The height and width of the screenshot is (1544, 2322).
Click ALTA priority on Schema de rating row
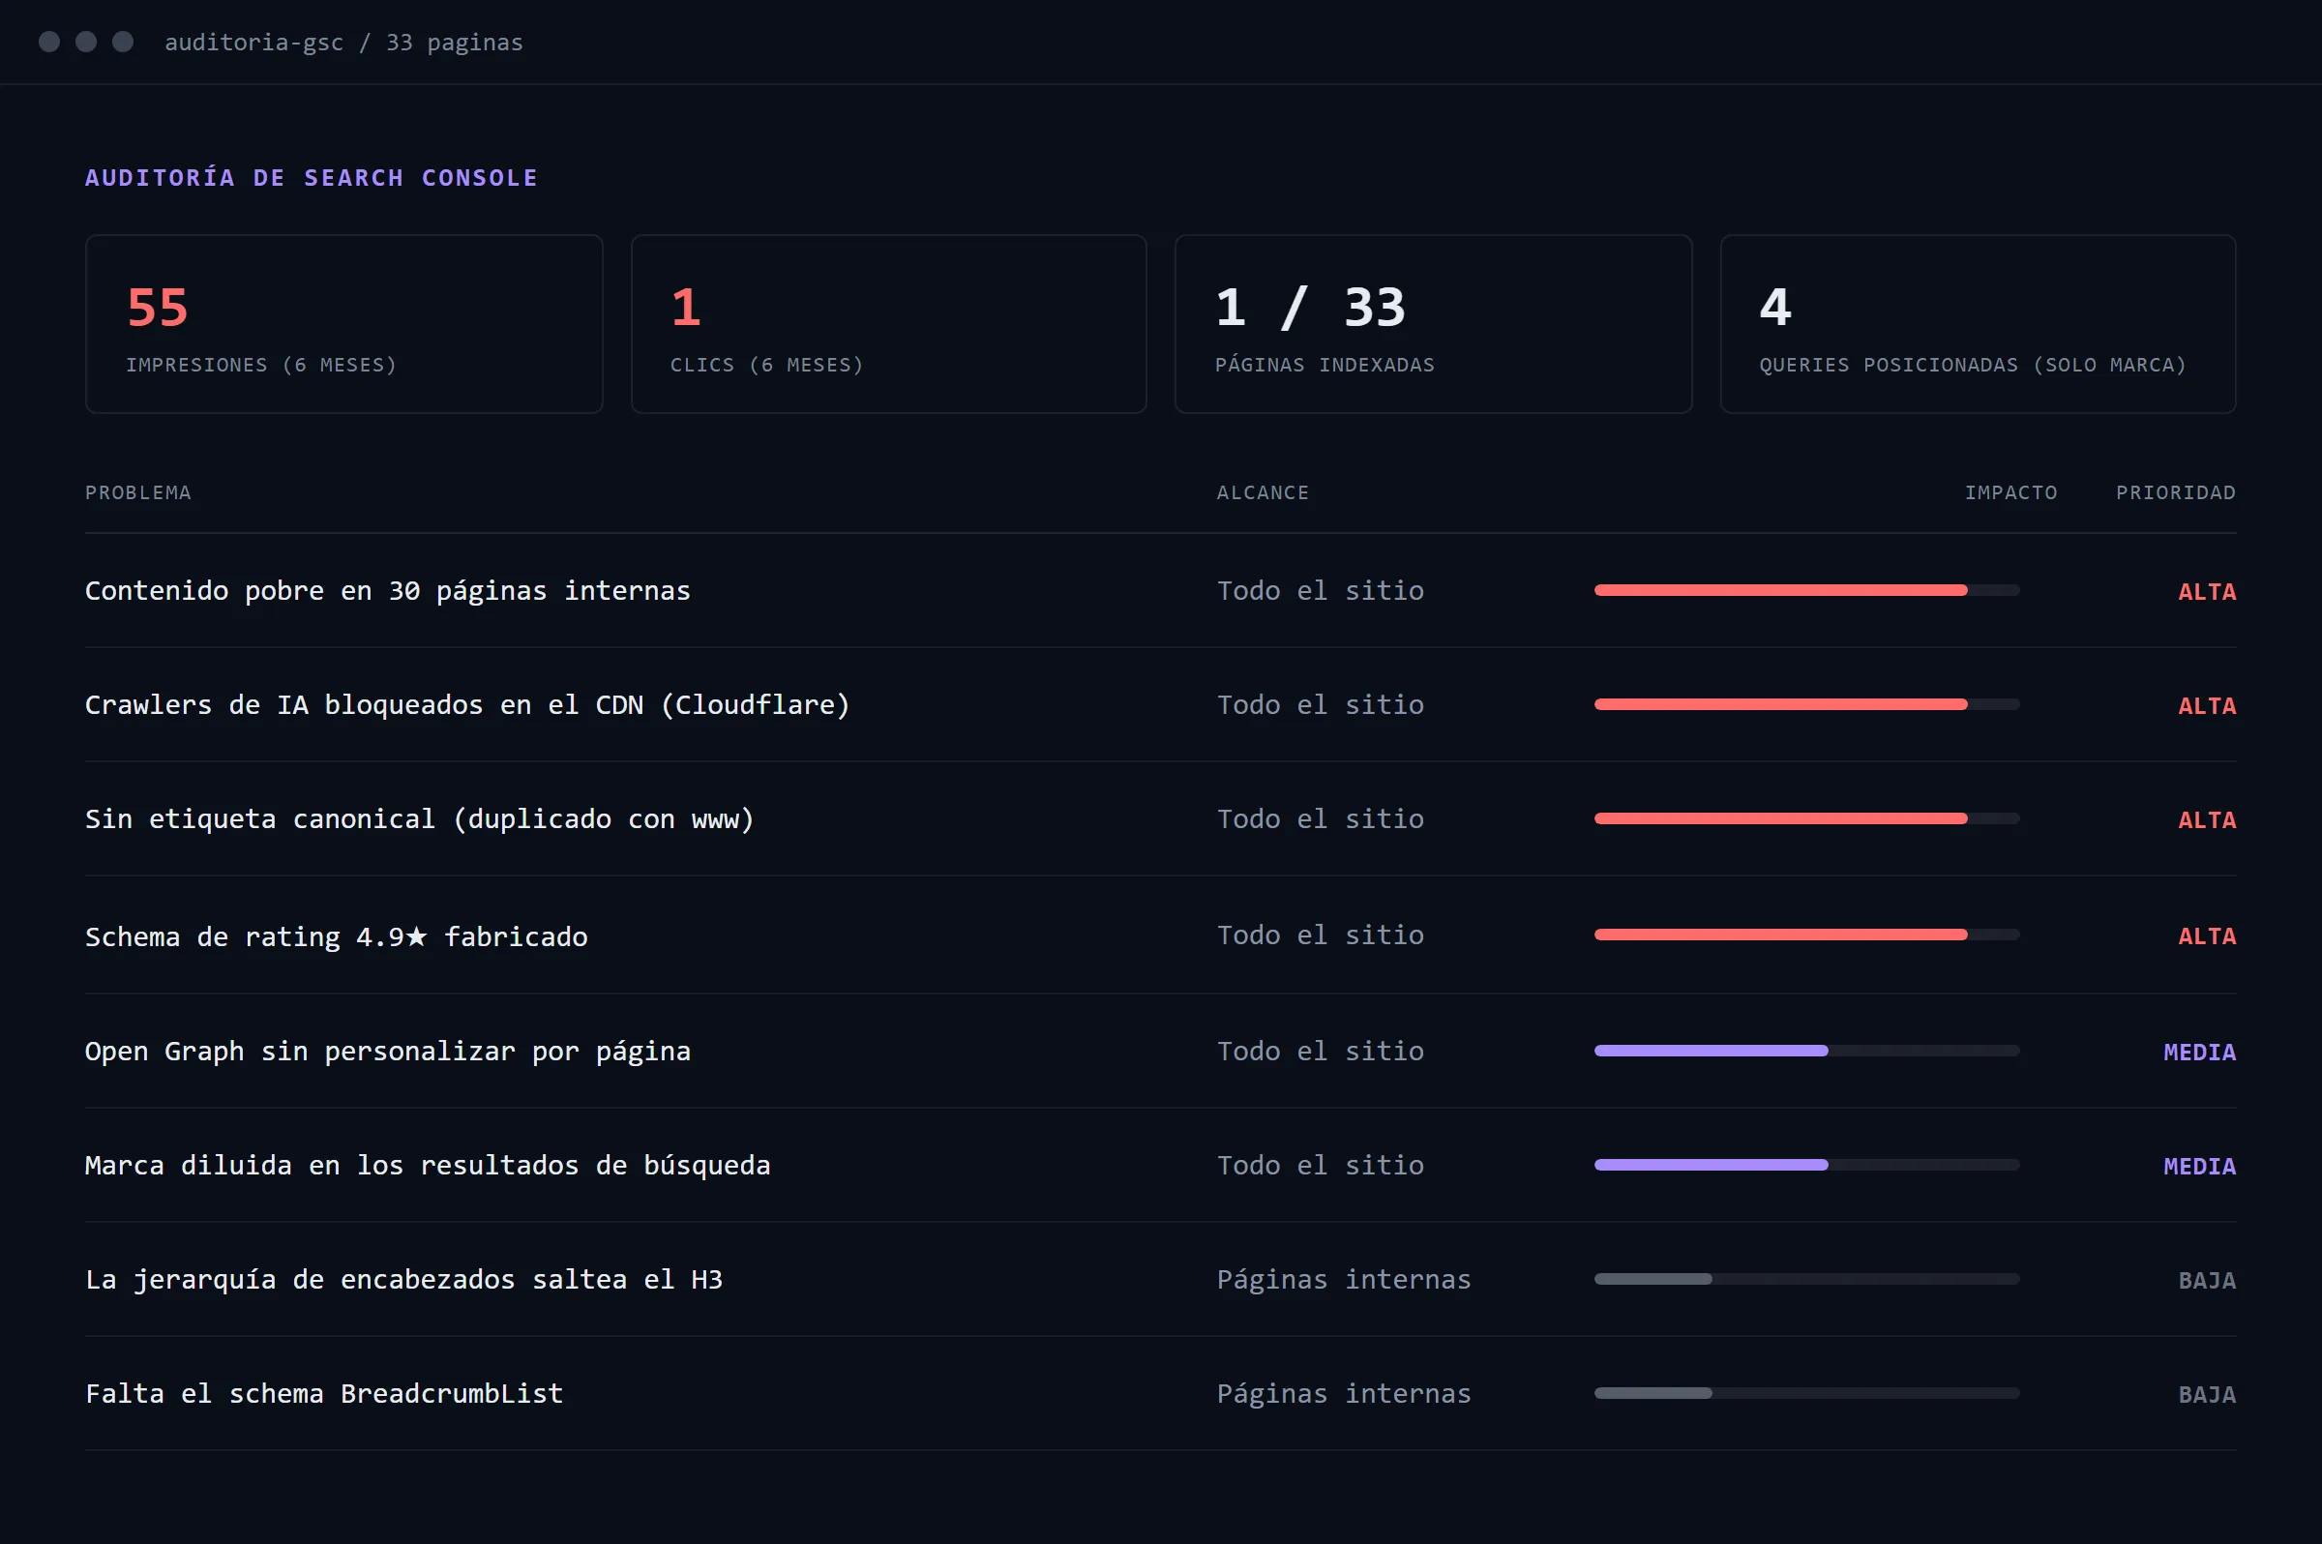point(2207,936)
